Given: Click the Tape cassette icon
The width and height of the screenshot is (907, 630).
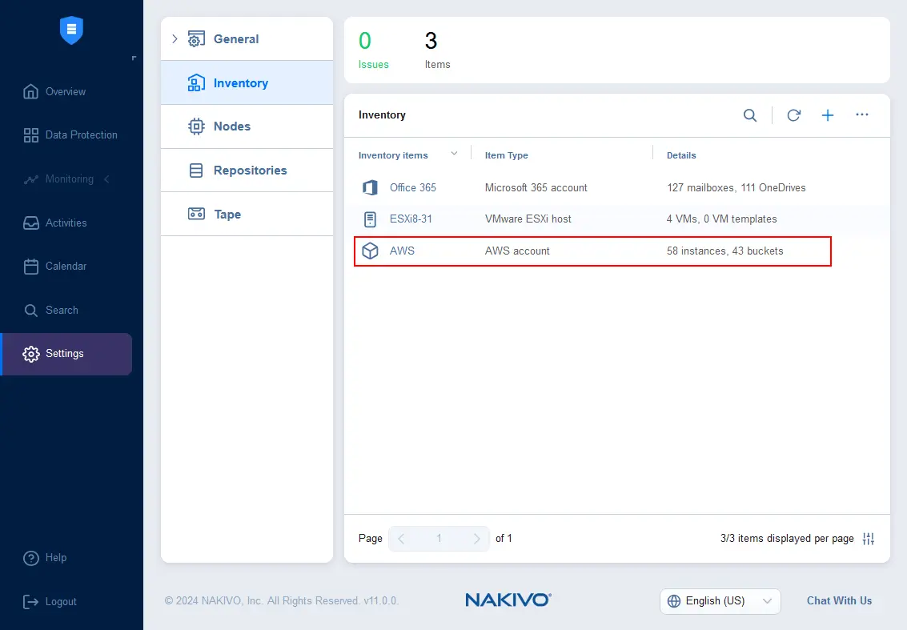Looking at the screenshot, I should 196,214.
